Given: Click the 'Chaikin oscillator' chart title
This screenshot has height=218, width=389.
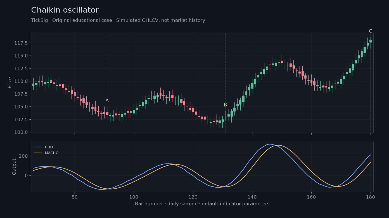Looking at the screenshot, I should [x=65, y=10].
